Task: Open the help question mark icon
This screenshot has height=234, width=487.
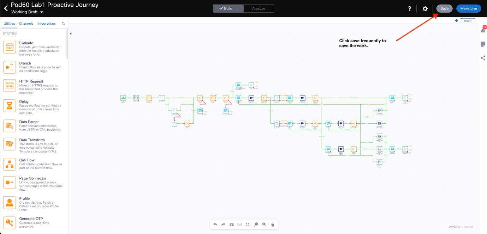Action: coord(410,8)
